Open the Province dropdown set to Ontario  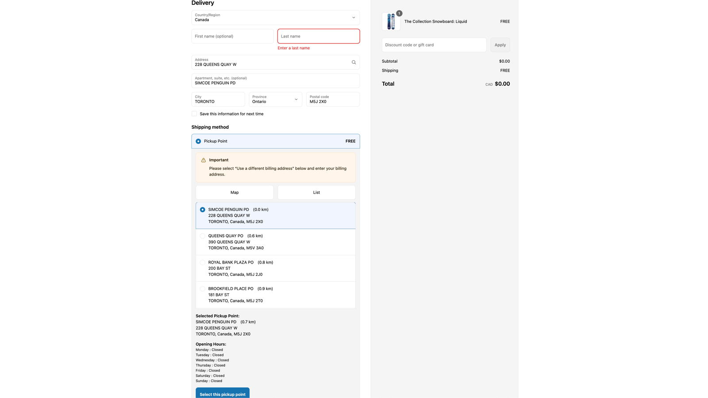click(x=275, y=99)
